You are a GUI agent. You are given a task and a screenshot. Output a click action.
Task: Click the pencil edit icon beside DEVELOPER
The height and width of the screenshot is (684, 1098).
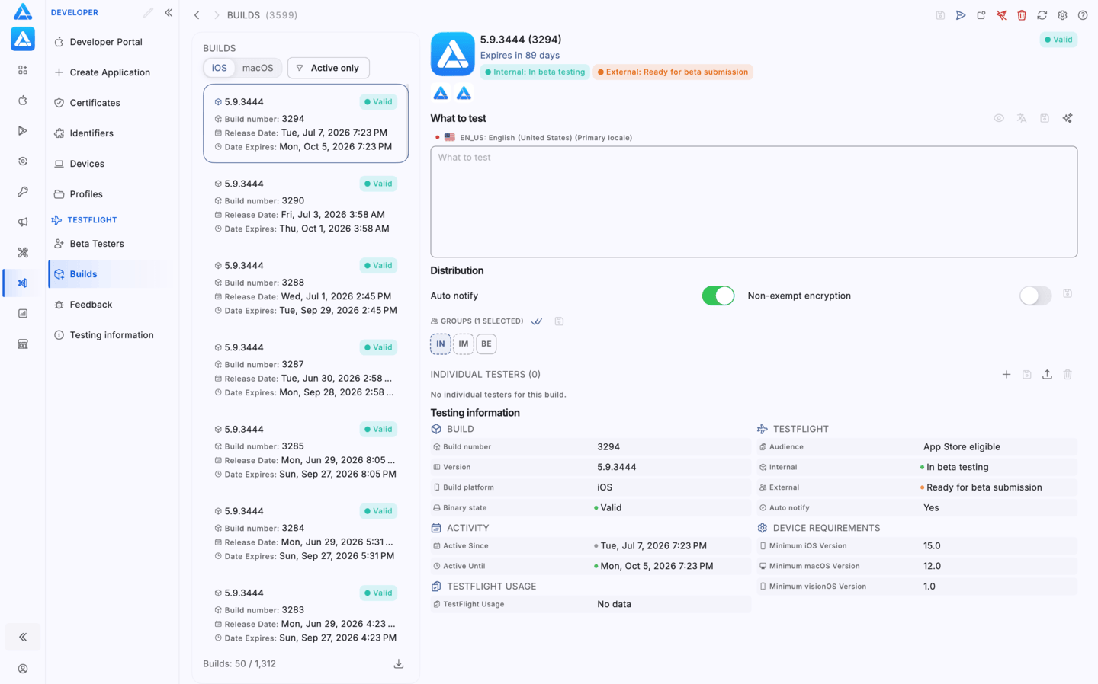point(148,13)
